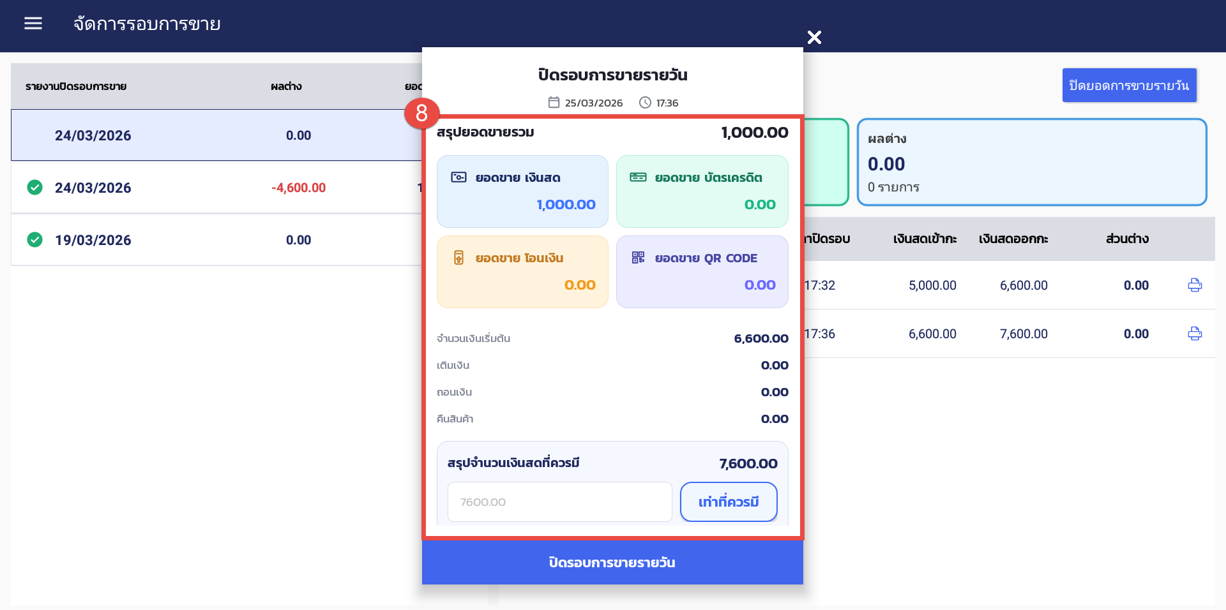Open the hamburger navigation menu
This screenshot has width=1226, height=610.
click(33, 24)
